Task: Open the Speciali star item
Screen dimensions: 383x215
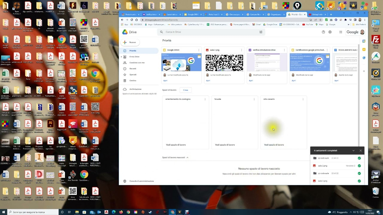Action: click(x=133, y=75)
